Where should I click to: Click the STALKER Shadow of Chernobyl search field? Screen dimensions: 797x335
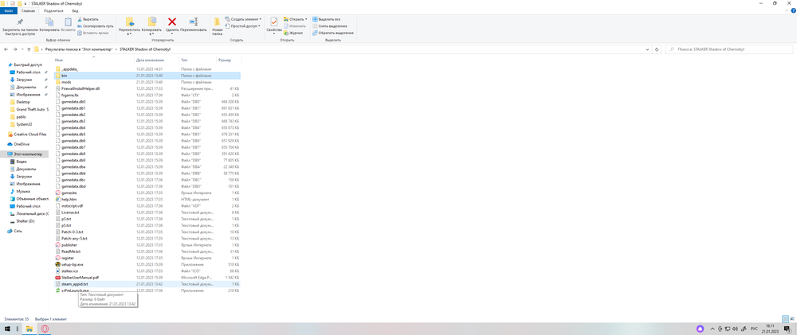tap(729, 49)
